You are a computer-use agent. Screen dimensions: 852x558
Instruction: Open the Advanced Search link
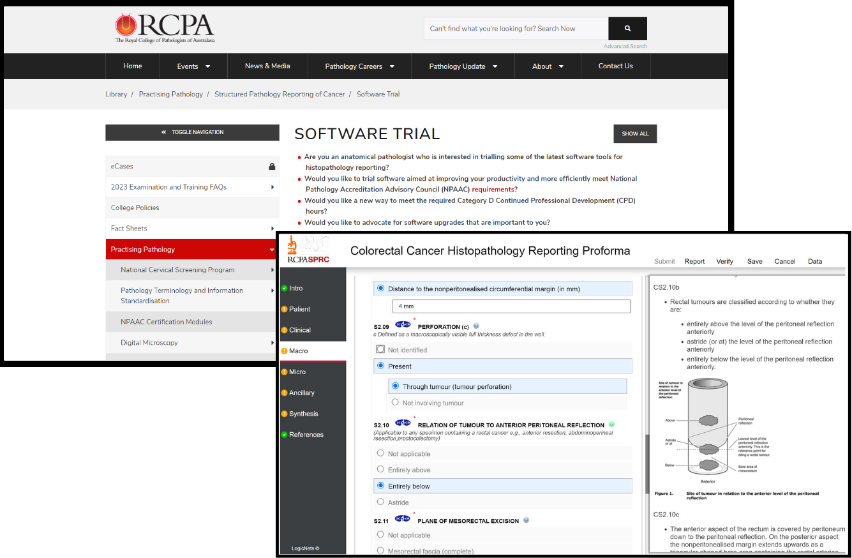click(625, 46)
